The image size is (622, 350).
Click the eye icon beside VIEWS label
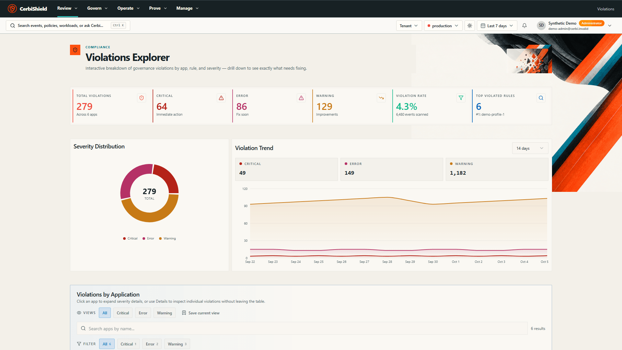click(x=79, y=313)
